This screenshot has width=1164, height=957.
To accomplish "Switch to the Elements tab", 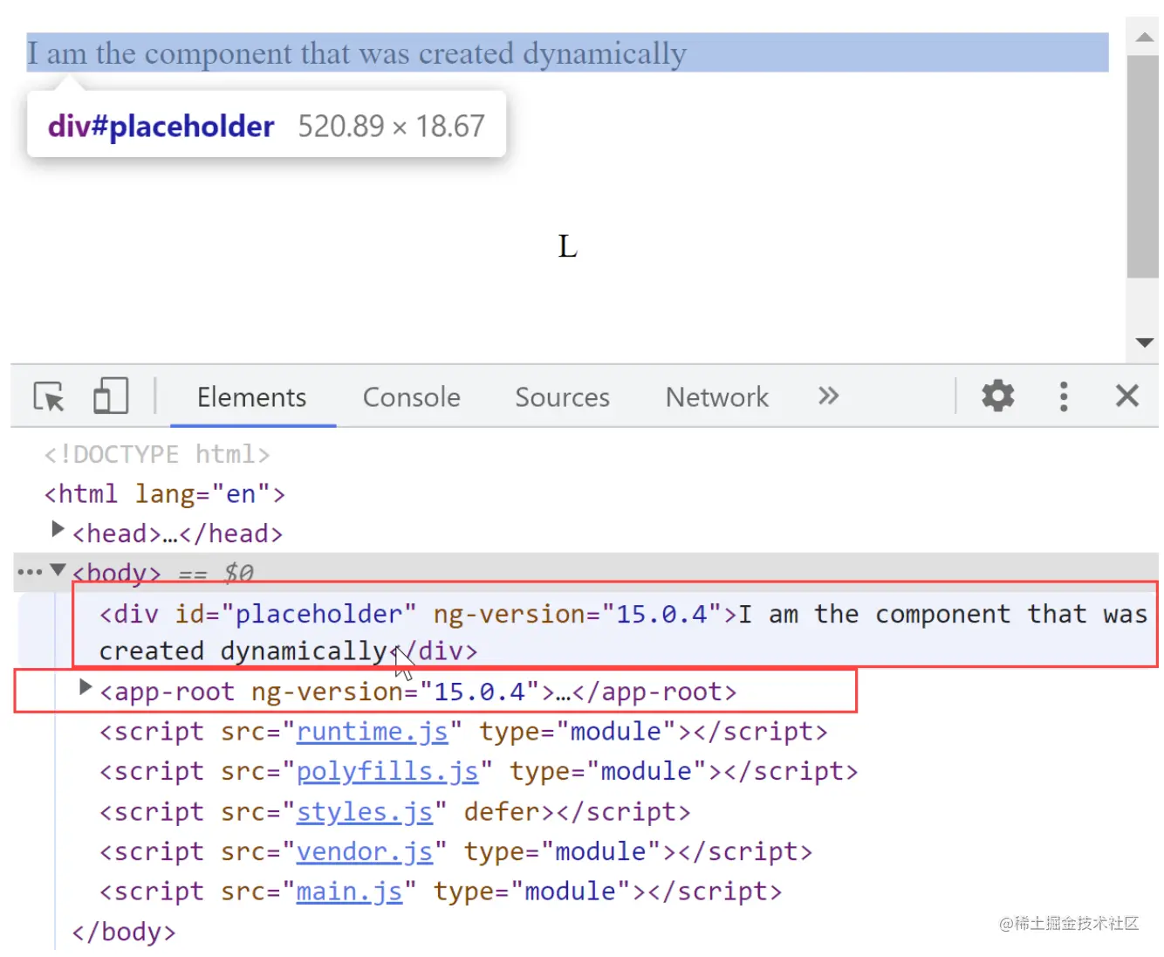I will 252,397.
